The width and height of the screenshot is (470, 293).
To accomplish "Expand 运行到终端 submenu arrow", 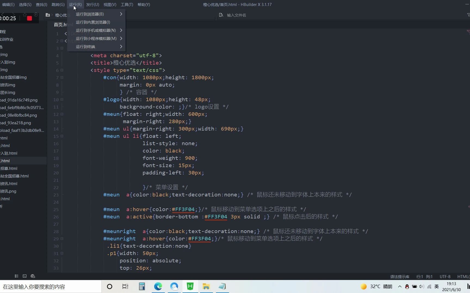I will coord(121,46).
